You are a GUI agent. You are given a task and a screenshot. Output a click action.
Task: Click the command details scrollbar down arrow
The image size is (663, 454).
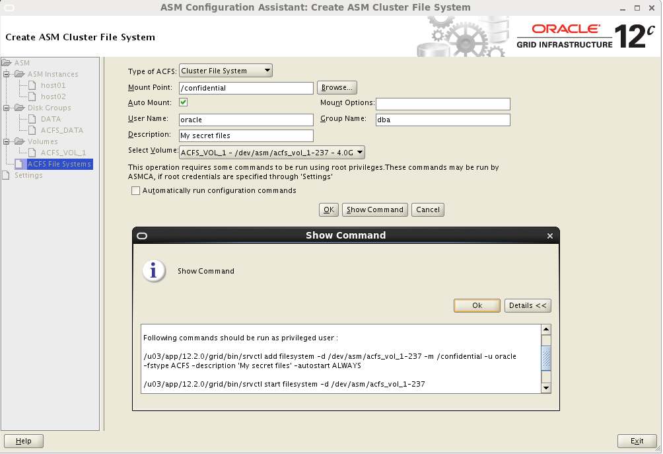coord(546,388)
